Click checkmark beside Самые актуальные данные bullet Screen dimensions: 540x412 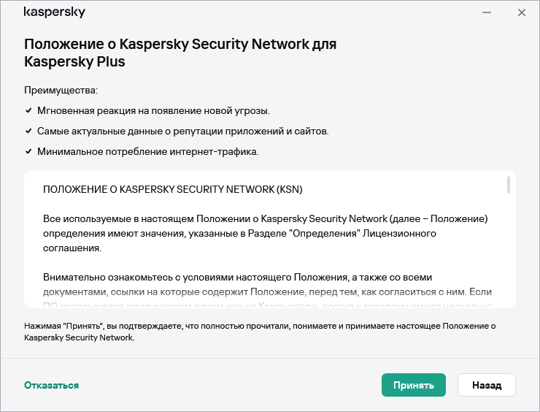(28, 131)
